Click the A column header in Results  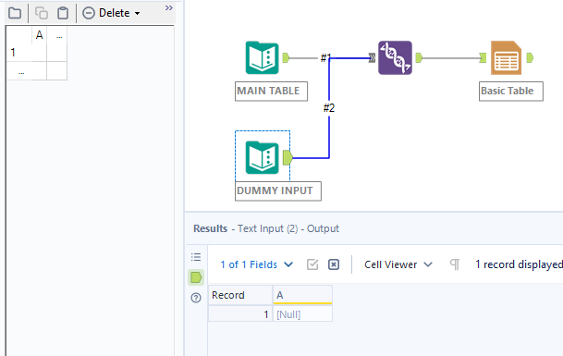click(302, 295)
